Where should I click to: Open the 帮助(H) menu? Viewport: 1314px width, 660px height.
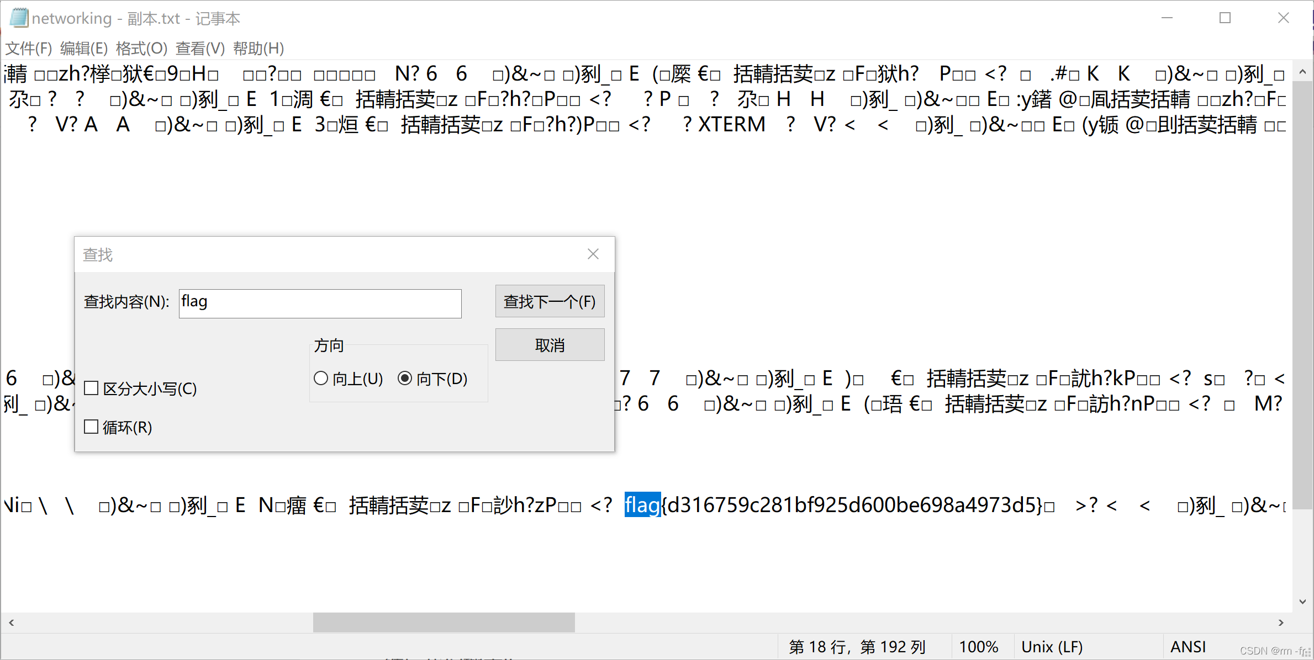pos(257,49)
